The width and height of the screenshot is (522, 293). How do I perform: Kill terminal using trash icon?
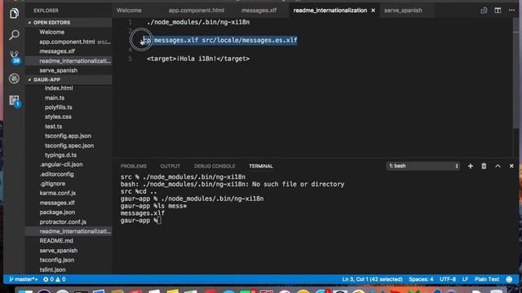(x=484, y=166)
